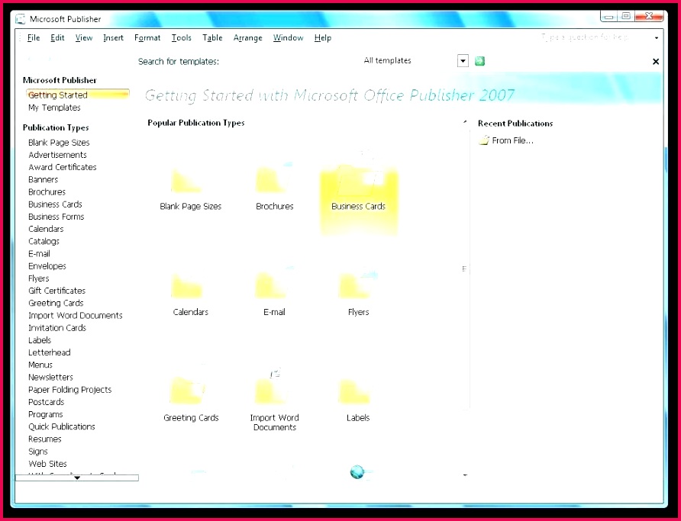The width and height of the screenshot is (681, 521).
Task: Open the E-mail folder icon
Action: pos(272,285)
